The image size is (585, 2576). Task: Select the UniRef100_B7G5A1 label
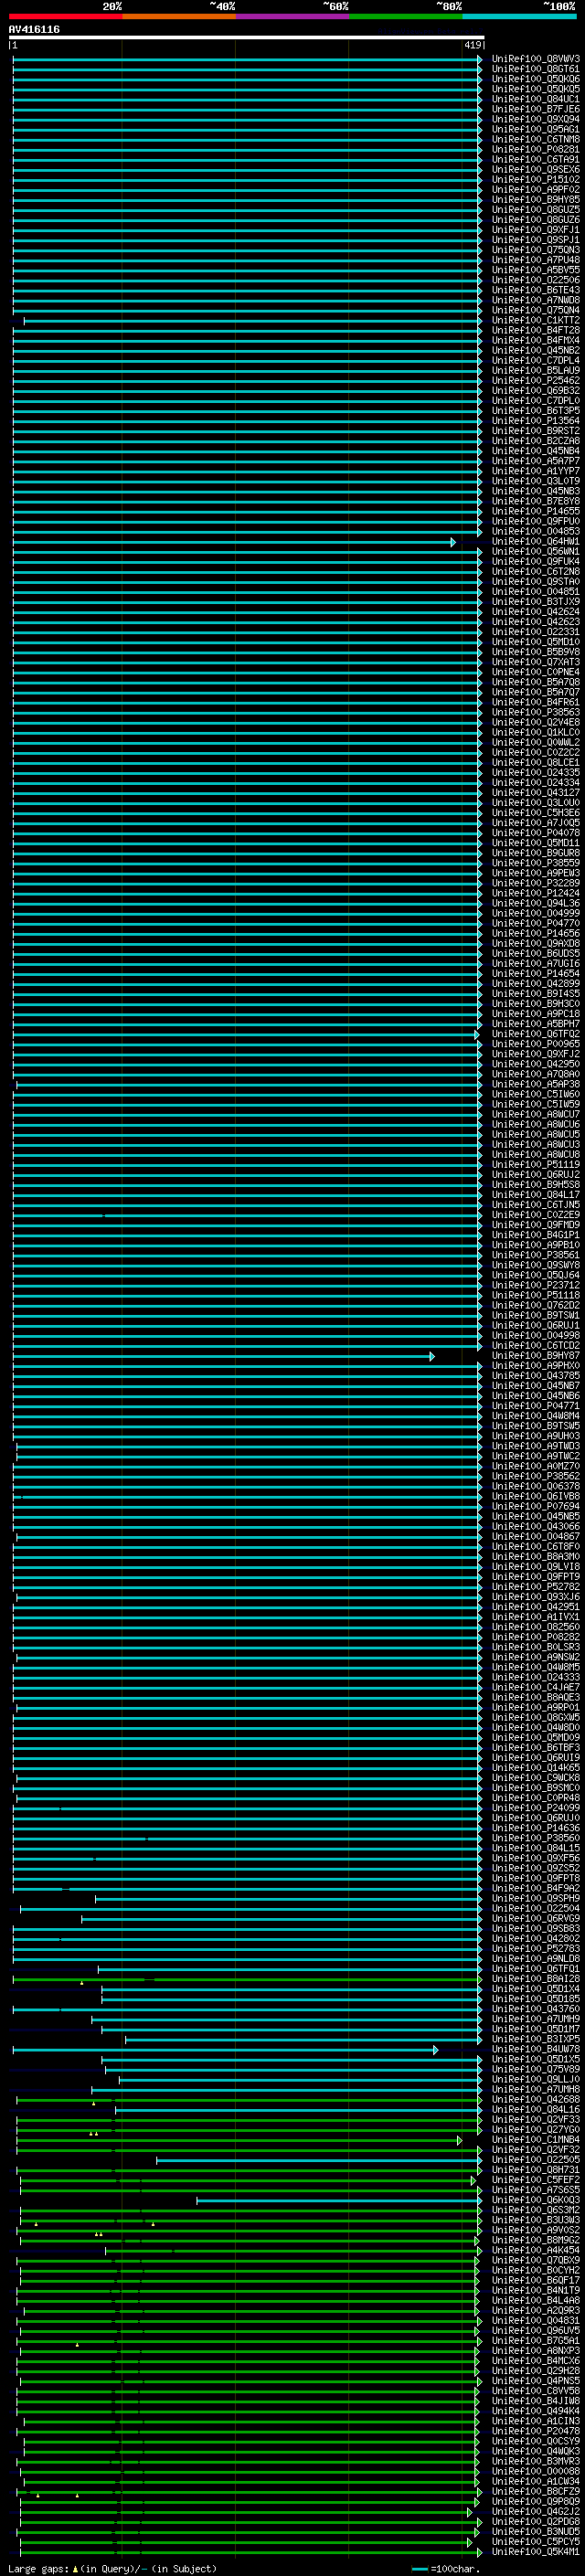pyautogui.click(x=536, y=2341)
